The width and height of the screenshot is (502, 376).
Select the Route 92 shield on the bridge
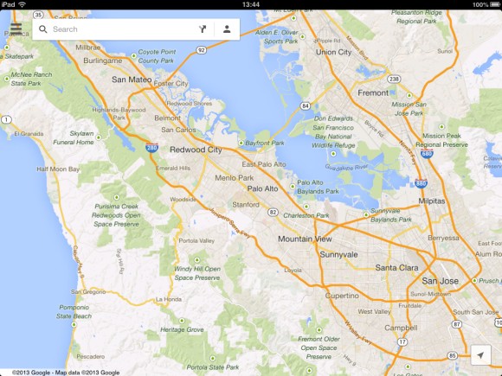[201, 50]
